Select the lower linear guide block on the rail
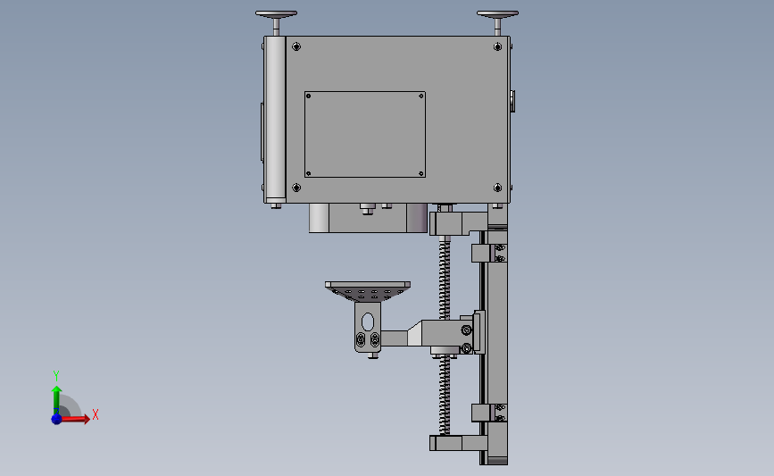This screenshot has height=476, width=774. tap(481, 413)
